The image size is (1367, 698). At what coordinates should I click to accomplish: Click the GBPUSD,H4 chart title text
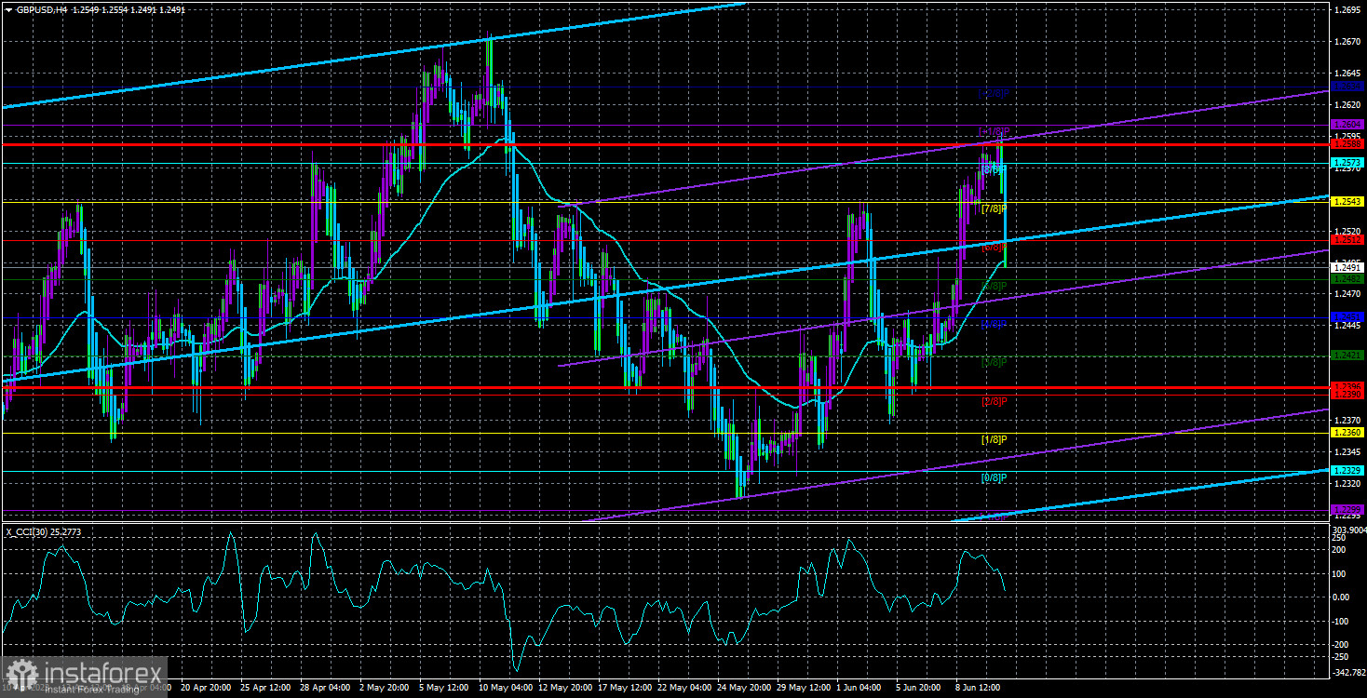coord(42,8)
